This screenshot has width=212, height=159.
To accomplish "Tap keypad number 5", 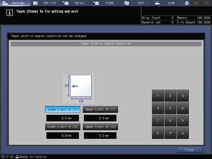I will pos(170,108).
